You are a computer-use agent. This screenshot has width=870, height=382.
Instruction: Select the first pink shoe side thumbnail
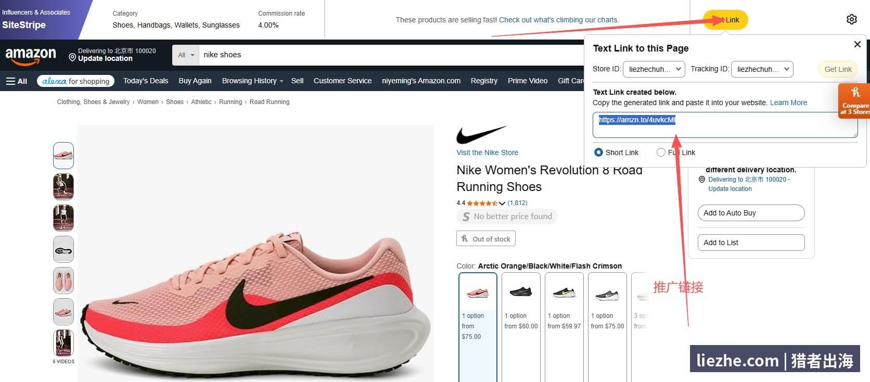tap(63, 156)
